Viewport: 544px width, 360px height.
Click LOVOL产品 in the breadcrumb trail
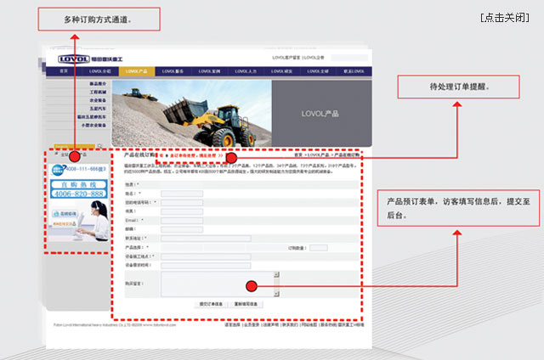(318, 155)
